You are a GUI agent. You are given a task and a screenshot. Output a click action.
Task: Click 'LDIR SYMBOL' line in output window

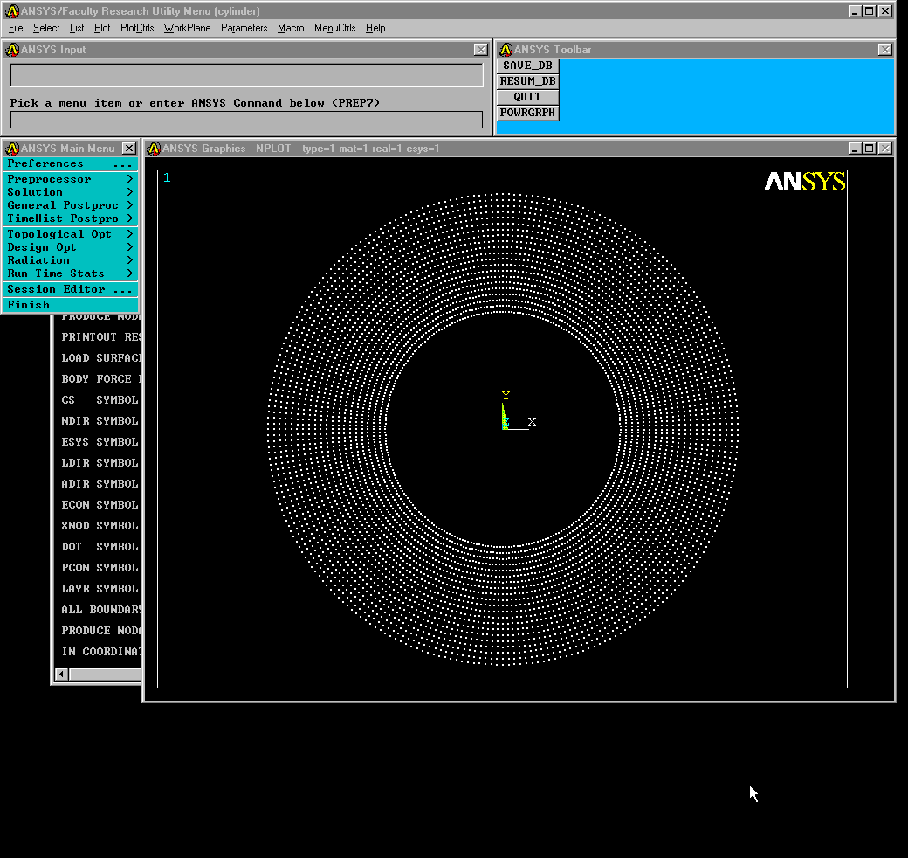point(100,463)
